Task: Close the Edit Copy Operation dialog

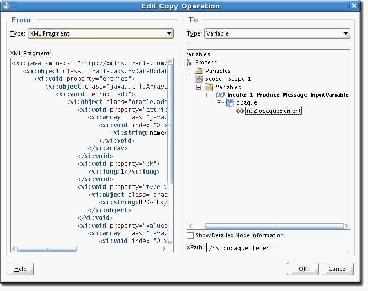Action: click(x=354, y=6)
